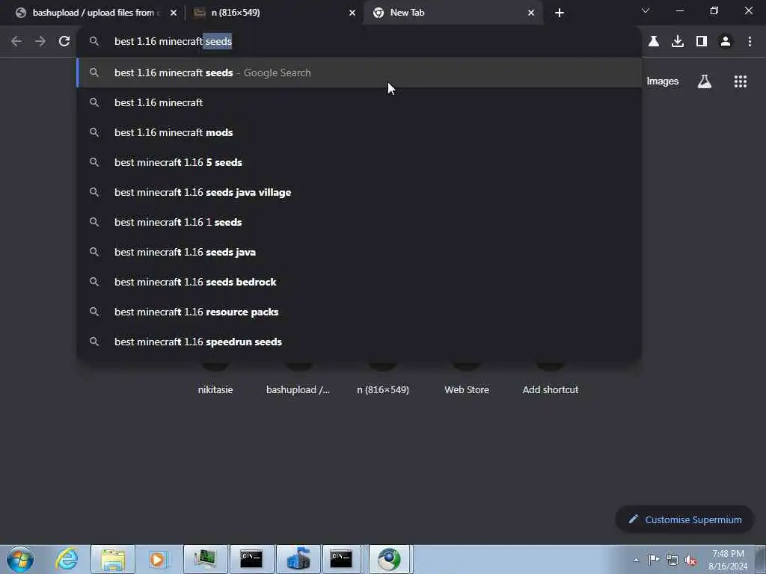
Task: Show hidden system tray icons
Action: (x=636, y=560)
